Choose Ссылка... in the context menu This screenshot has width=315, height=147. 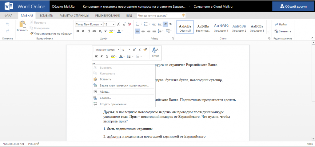tap(124, 98)
